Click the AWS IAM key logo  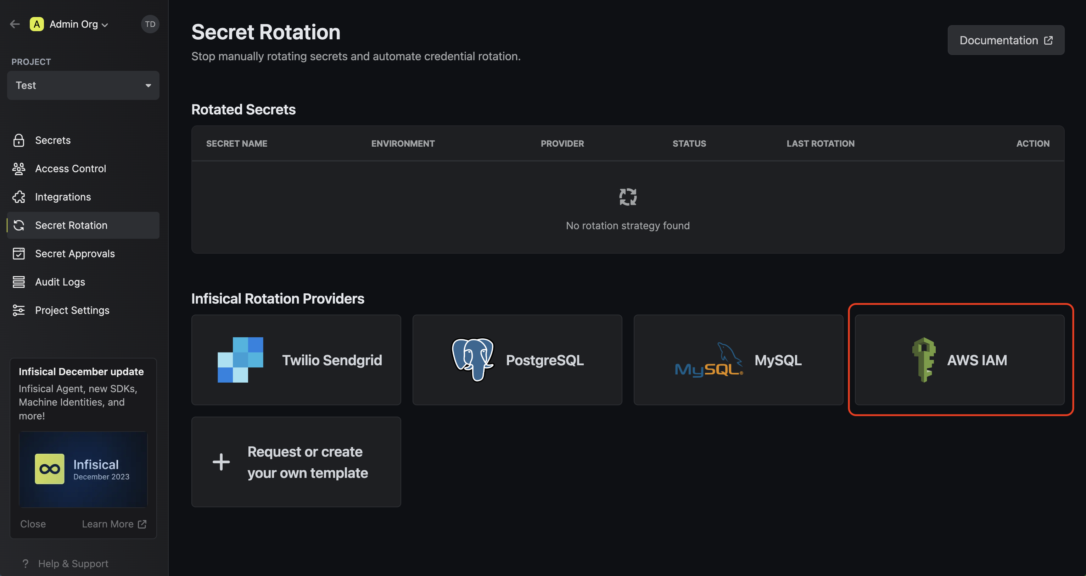point(924,360)
